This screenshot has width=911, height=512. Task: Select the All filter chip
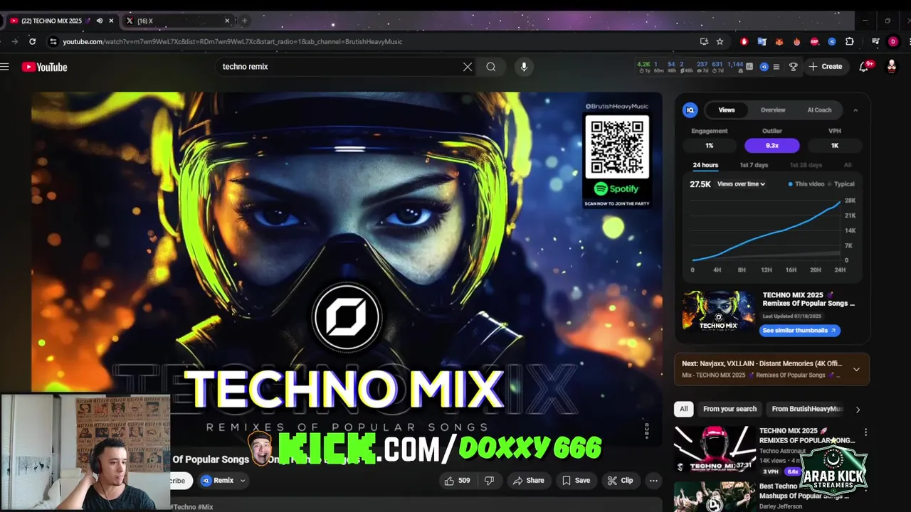pyautogui.click(x=683, y=409)
